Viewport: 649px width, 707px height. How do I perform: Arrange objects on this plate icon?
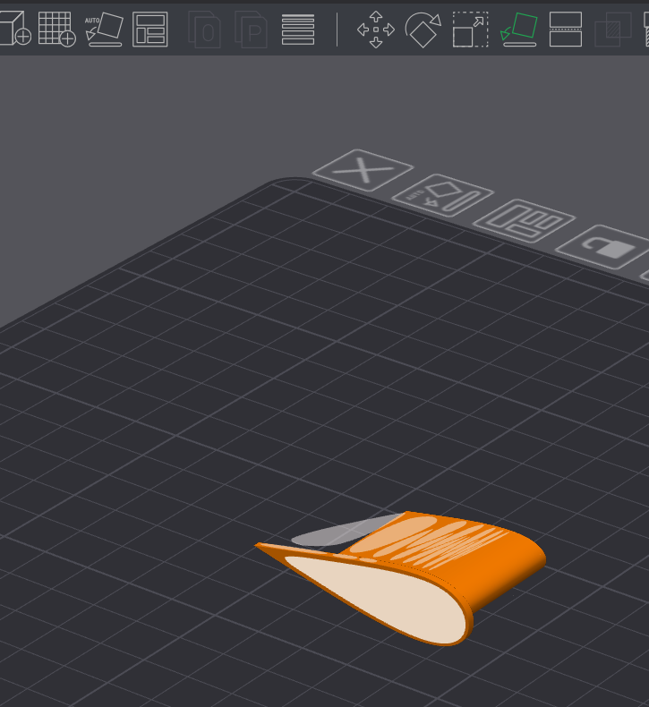(x=525, y=220)
